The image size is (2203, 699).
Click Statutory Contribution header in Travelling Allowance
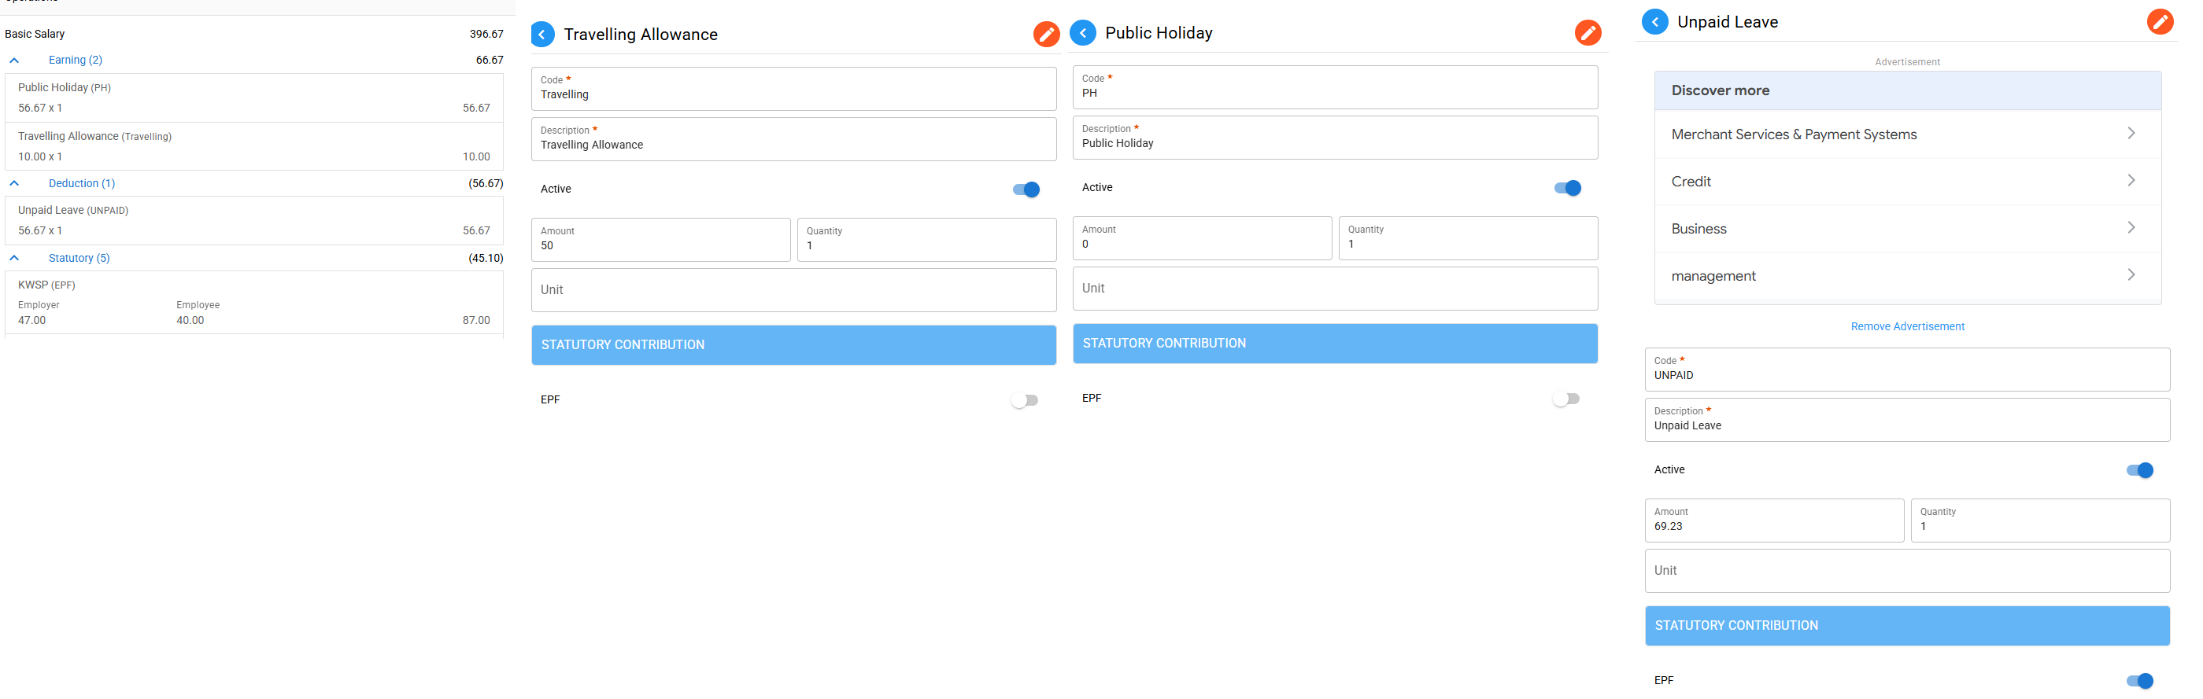pos(793,344)
